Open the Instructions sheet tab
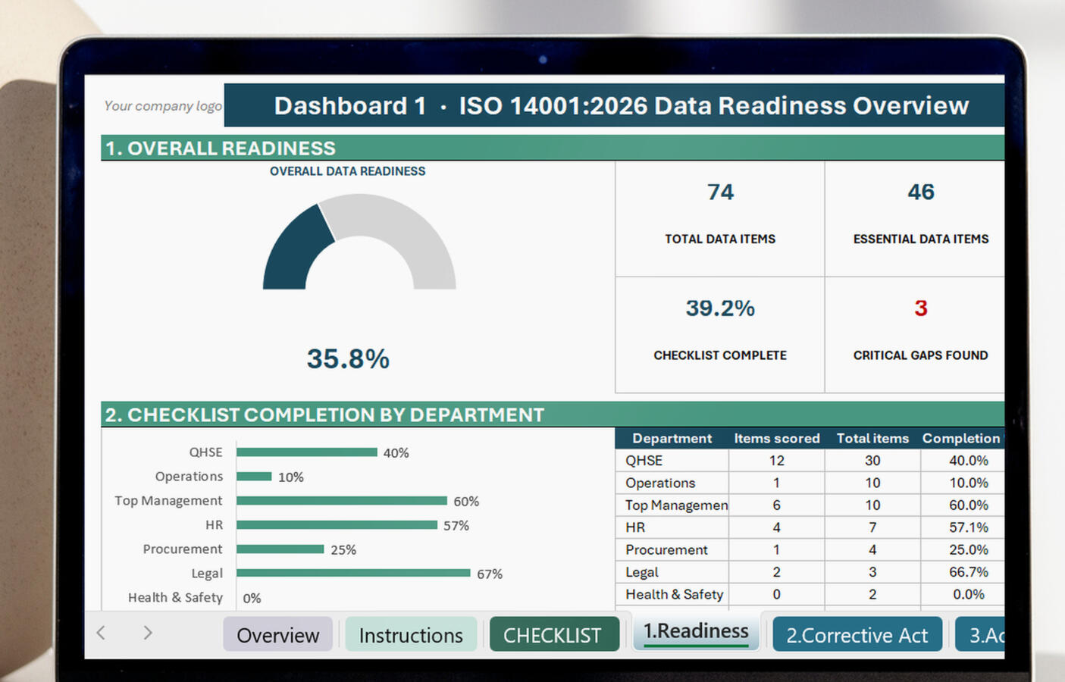 [411, 634]
